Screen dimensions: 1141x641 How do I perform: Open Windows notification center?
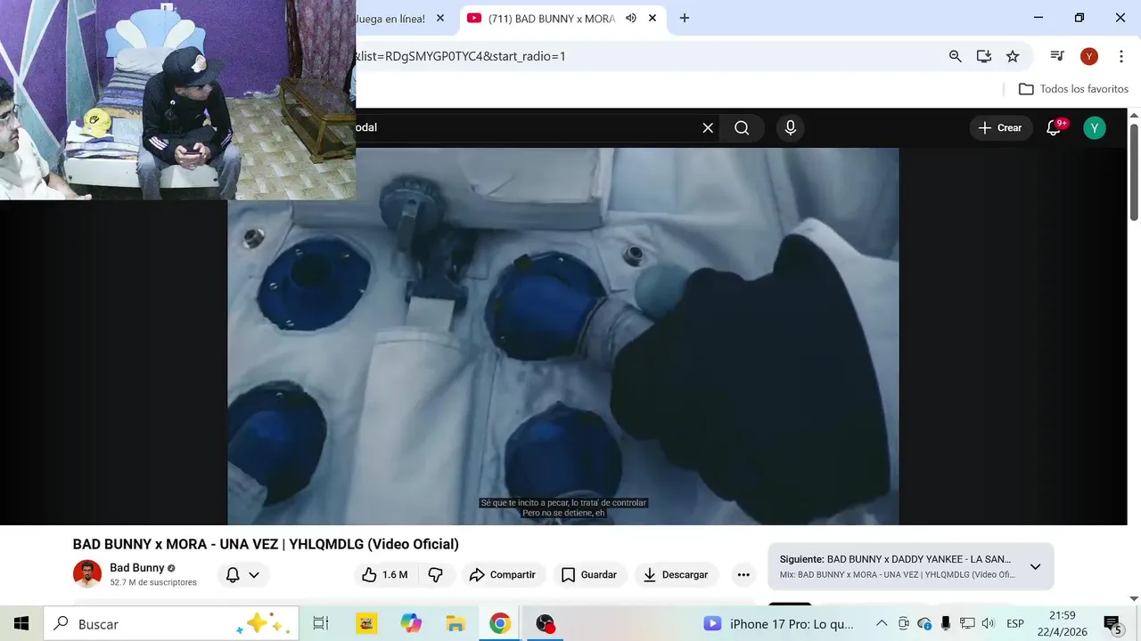(x=1112, y=623)
